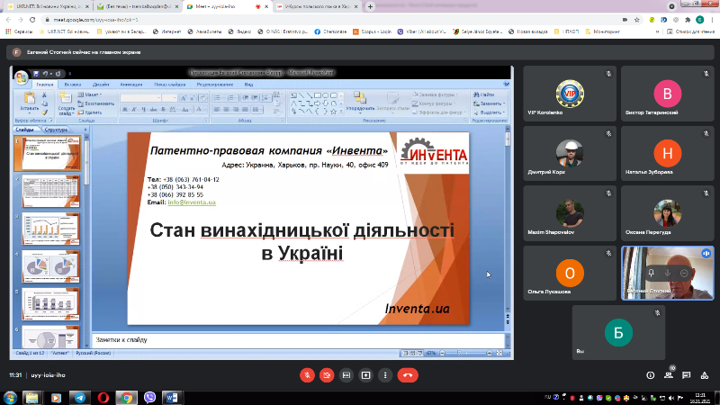Click the Telegram icon in the taskbar
This screenshot has width=720, height=405.
pyautogui.click(x=81, y=397)
